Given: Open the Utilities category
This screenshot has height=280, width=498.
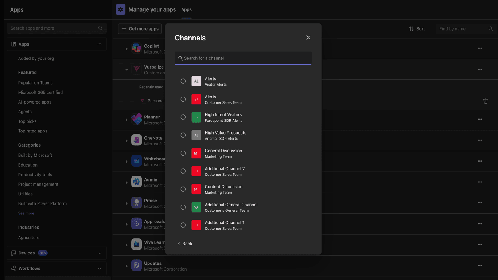Looking at the screenshot, I should tap(26, 194).
